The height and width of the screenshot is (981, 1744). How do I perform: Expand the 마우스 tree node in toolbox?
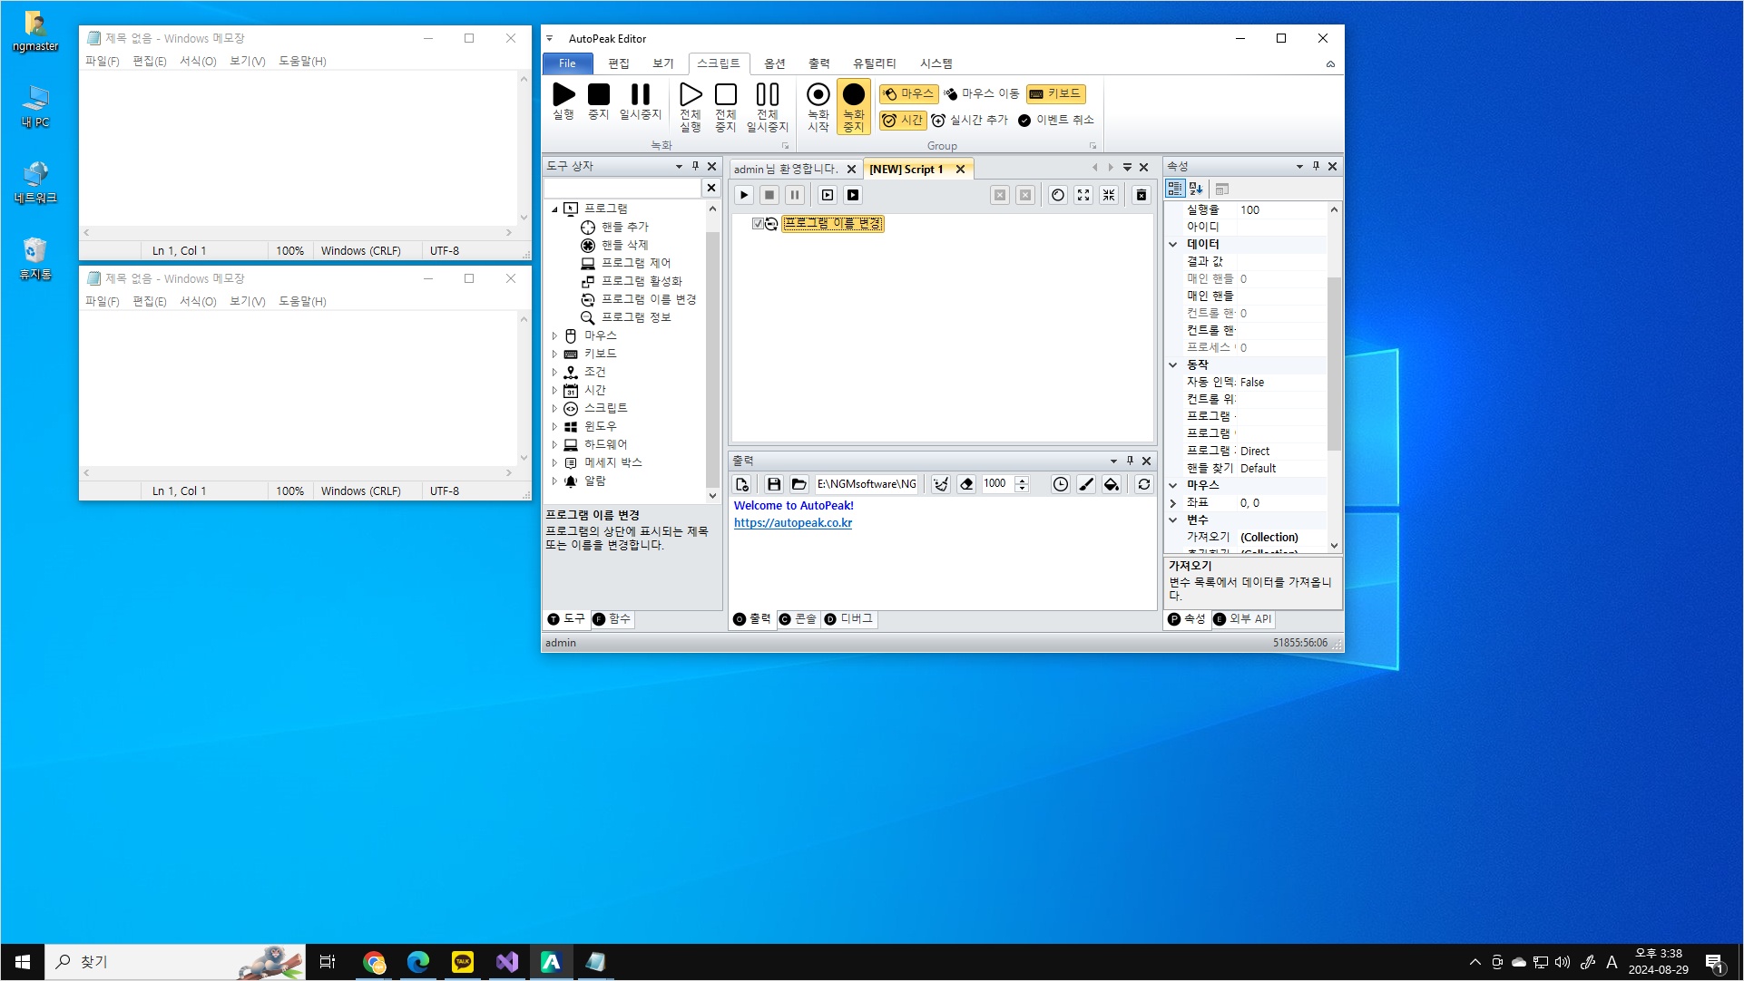[x=554, y=335]
